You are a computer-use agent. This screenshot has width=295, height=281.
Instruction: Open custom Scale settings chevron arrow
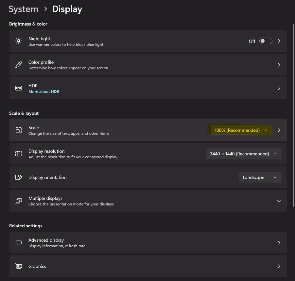click(279, 130)
